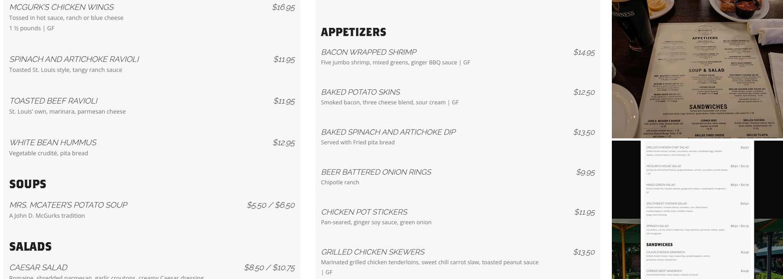The image size is (783, 279).
Task: Click the Toasted Beef Ravioli menu item
Action: [x=53, y=101]
